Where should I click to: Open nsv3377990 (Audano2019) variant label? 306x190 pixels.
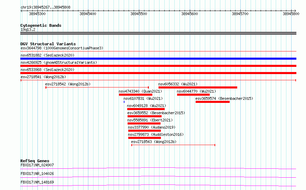(x=152, y=127)
